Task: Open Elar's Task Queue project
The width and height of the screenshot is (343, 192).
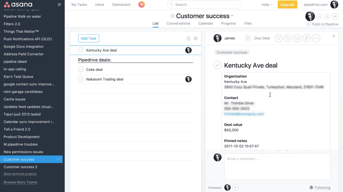Action: click(x=18, y=76)
